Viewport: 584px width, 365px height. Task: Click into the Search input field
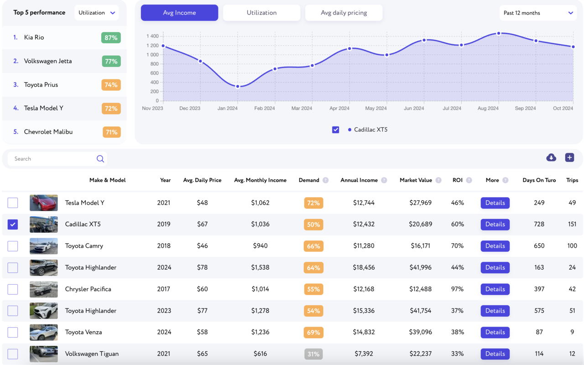52,159
